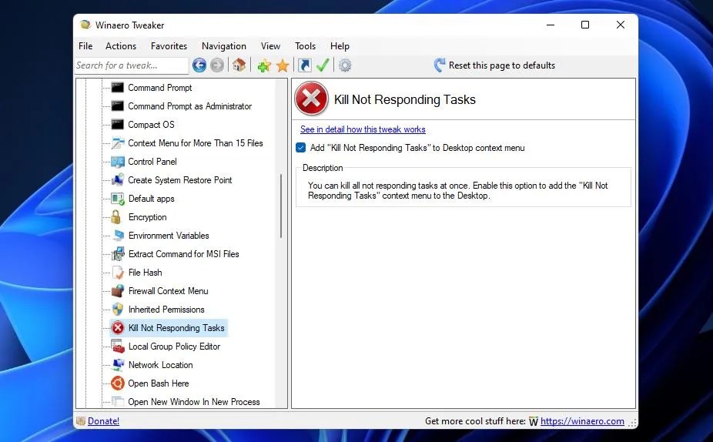The image size is (713, 442).
Task: Open favorites with the gold star icon
Action: coord(283,65)
